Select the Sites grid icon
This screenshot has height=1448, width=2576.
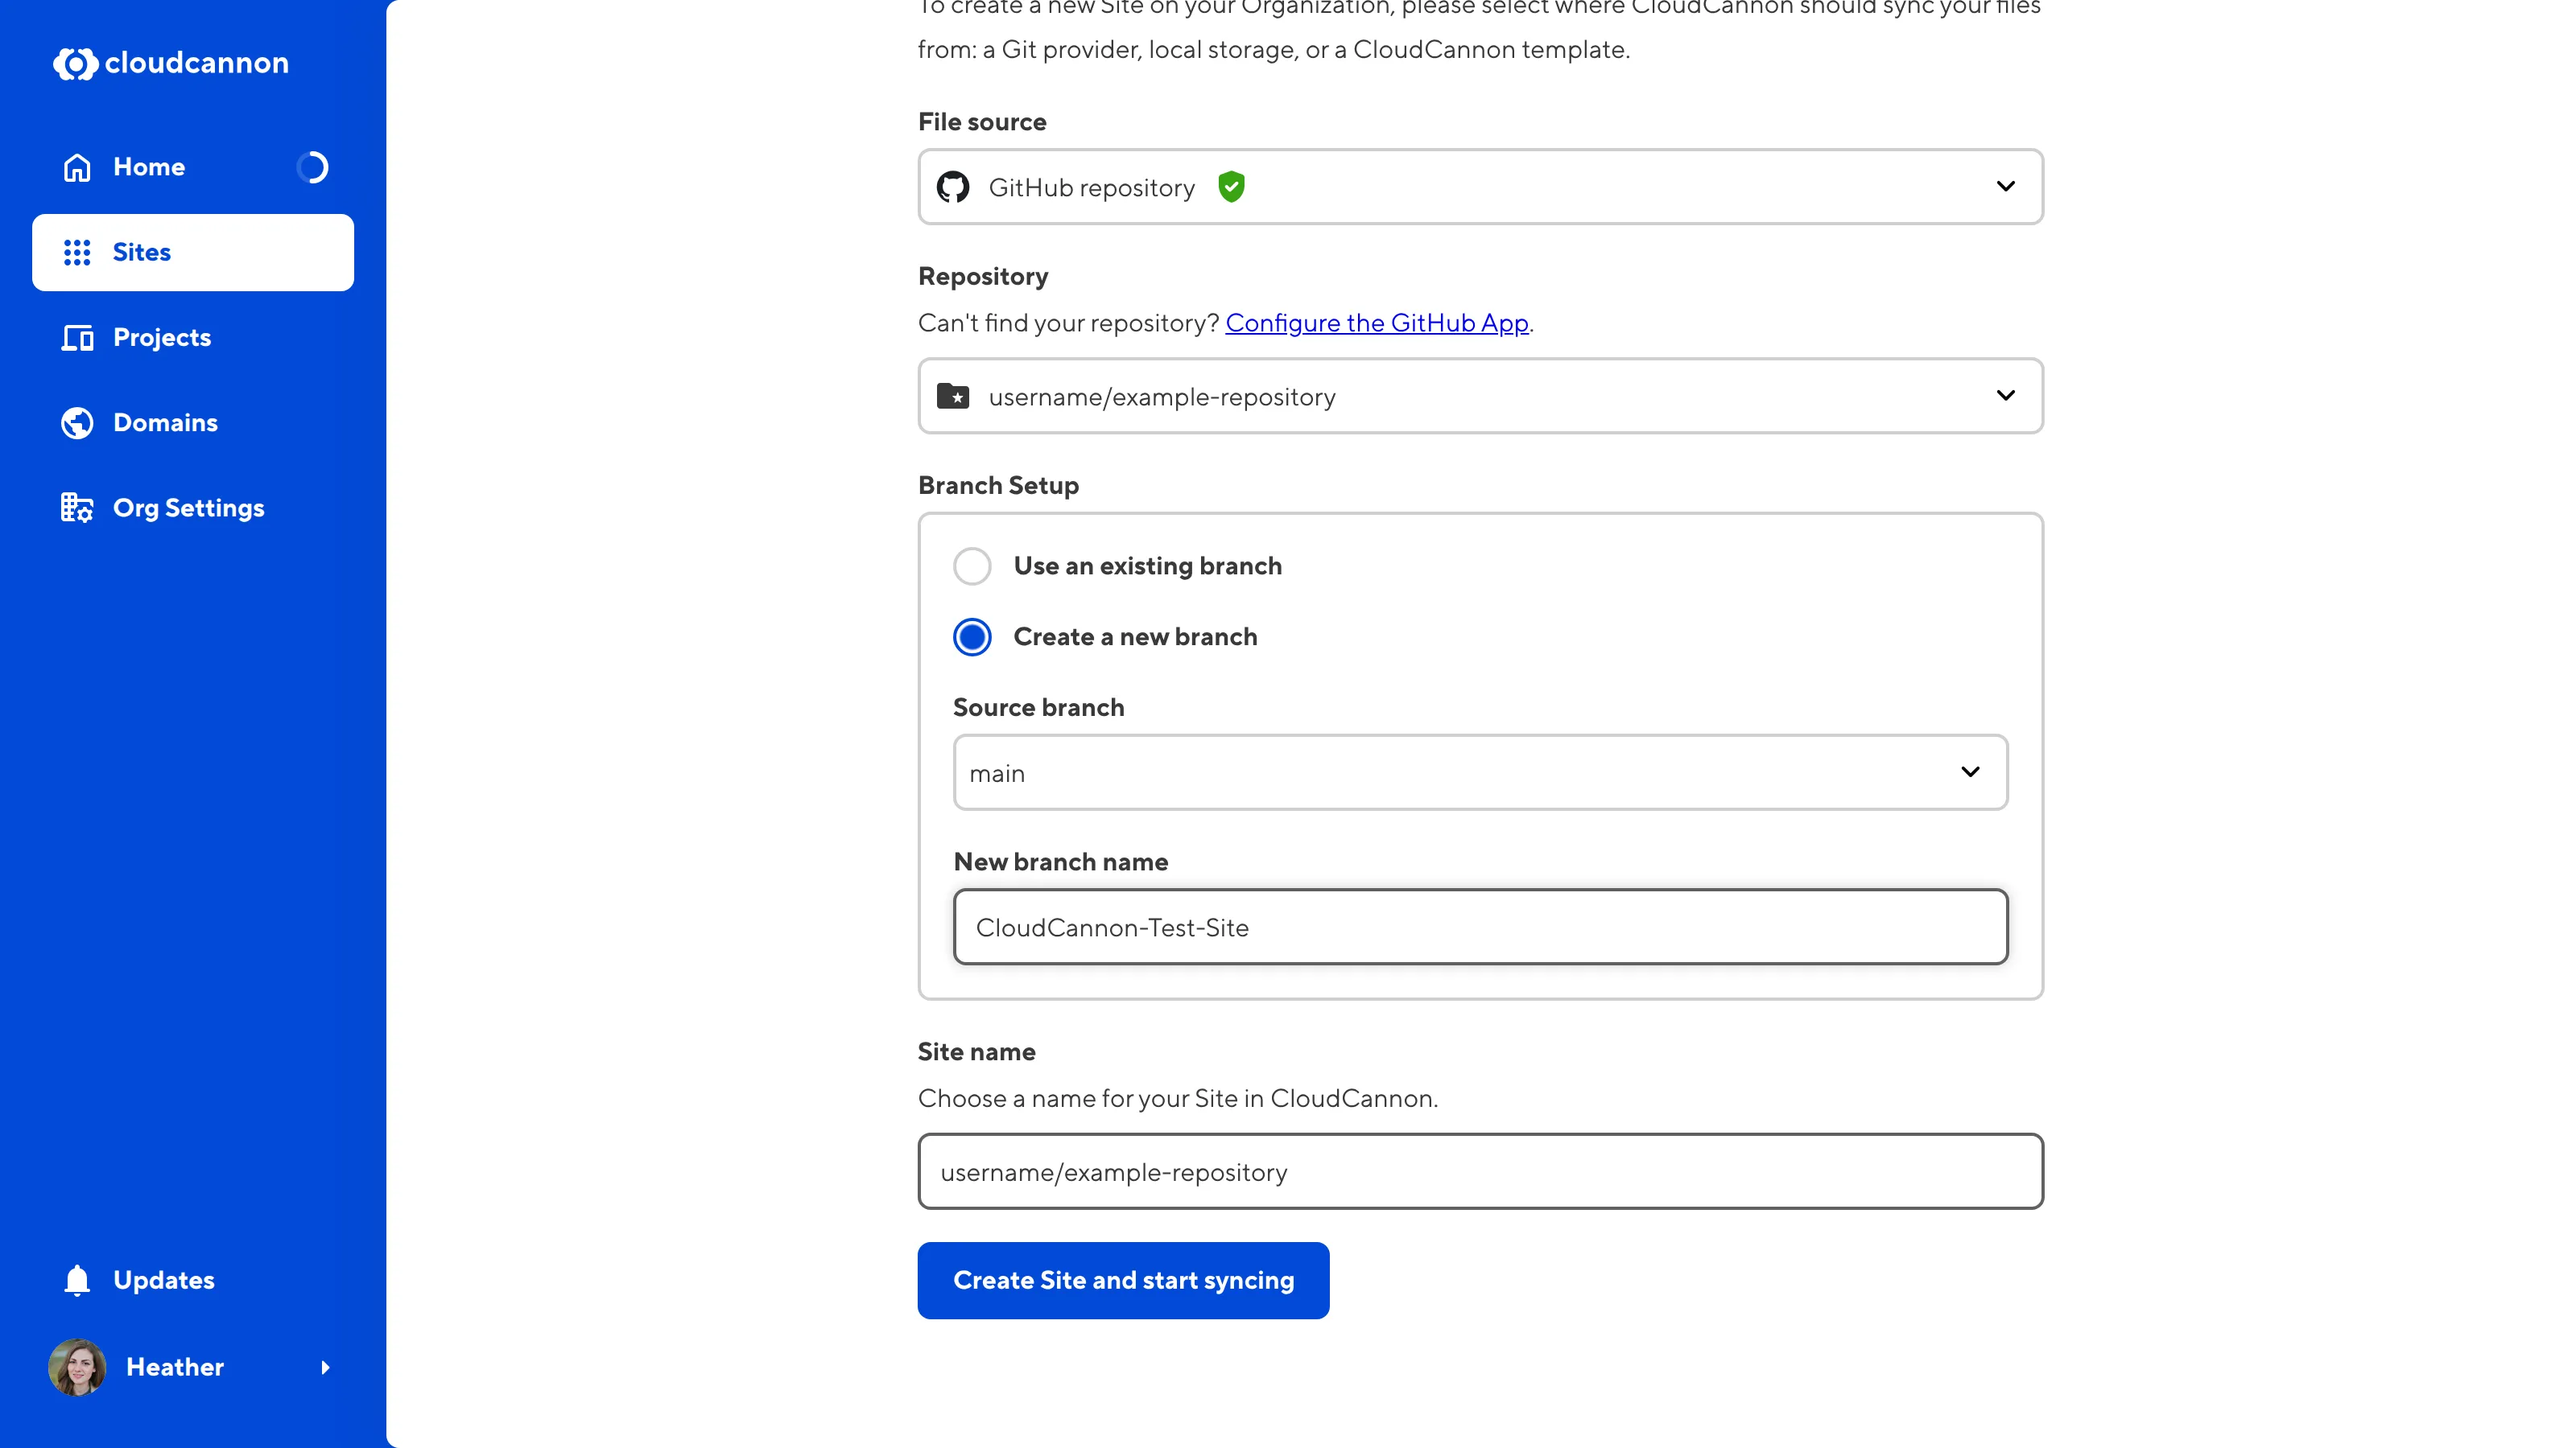pos(76,252)
